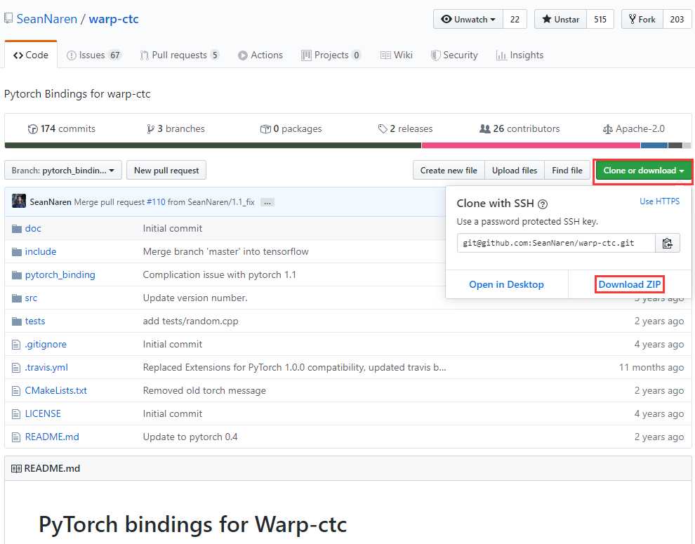Open the .travis.yml file

tap(46, 368)
